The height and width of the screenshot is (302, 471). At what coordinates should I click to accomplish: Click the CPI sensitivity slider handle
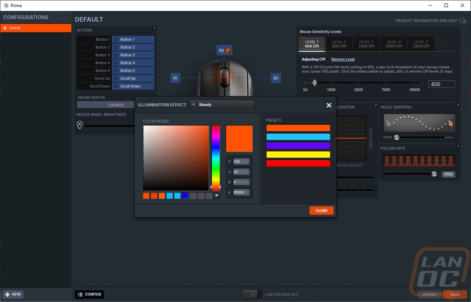coord(315,82)
